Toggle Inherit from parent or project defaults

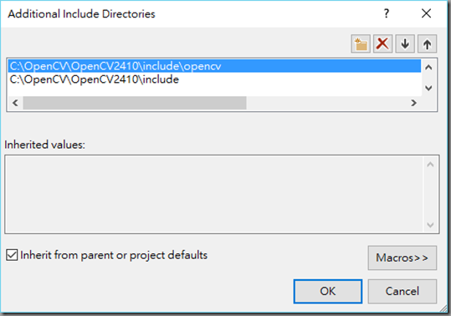12,255
